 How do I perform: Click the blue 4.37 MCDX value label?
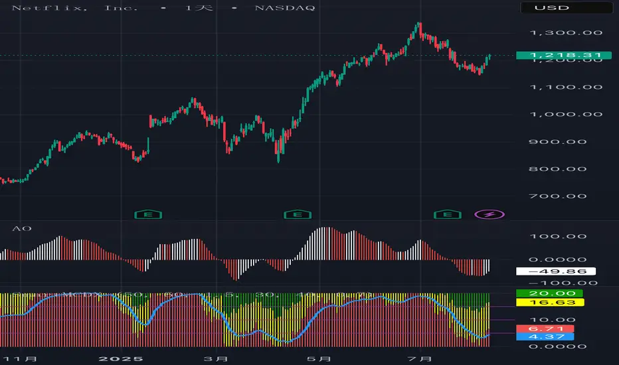click(545, 336)
